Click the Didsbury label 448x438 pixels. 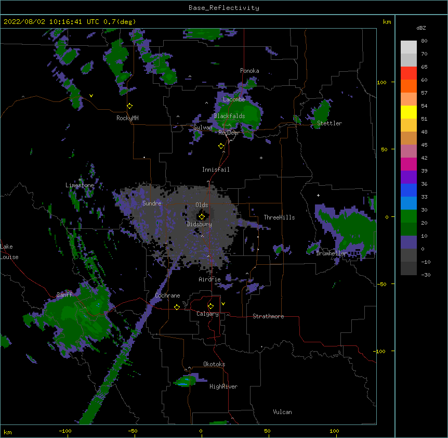(200, 224)
